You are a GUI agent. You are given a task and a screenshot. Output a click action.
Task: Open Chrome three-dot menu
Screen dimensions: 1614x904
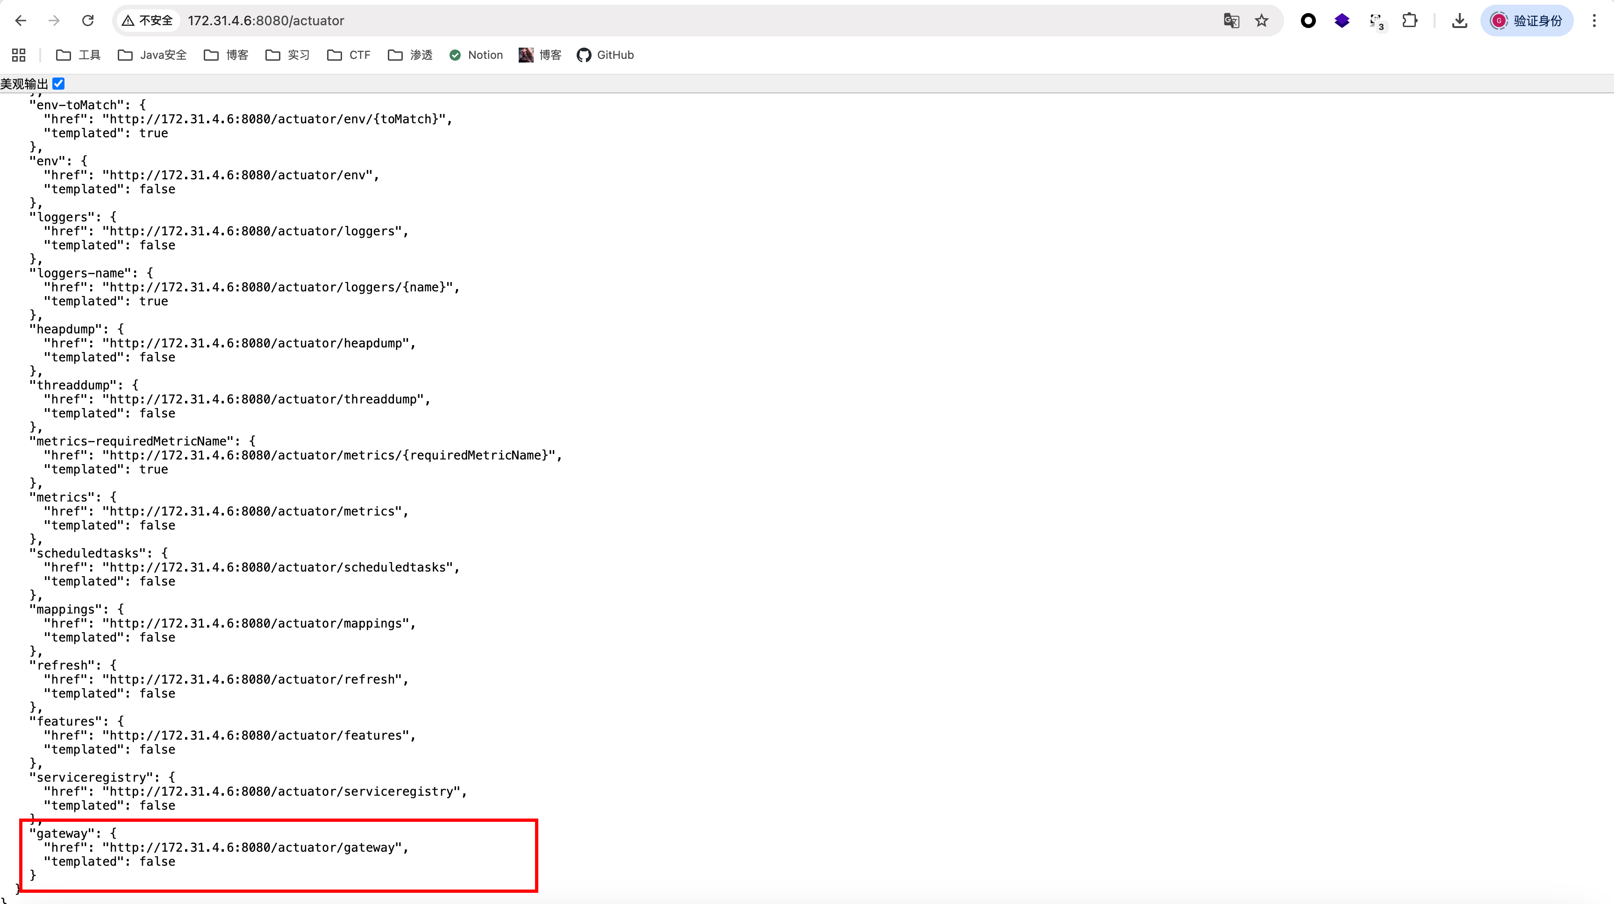(x=1594, y=21)
